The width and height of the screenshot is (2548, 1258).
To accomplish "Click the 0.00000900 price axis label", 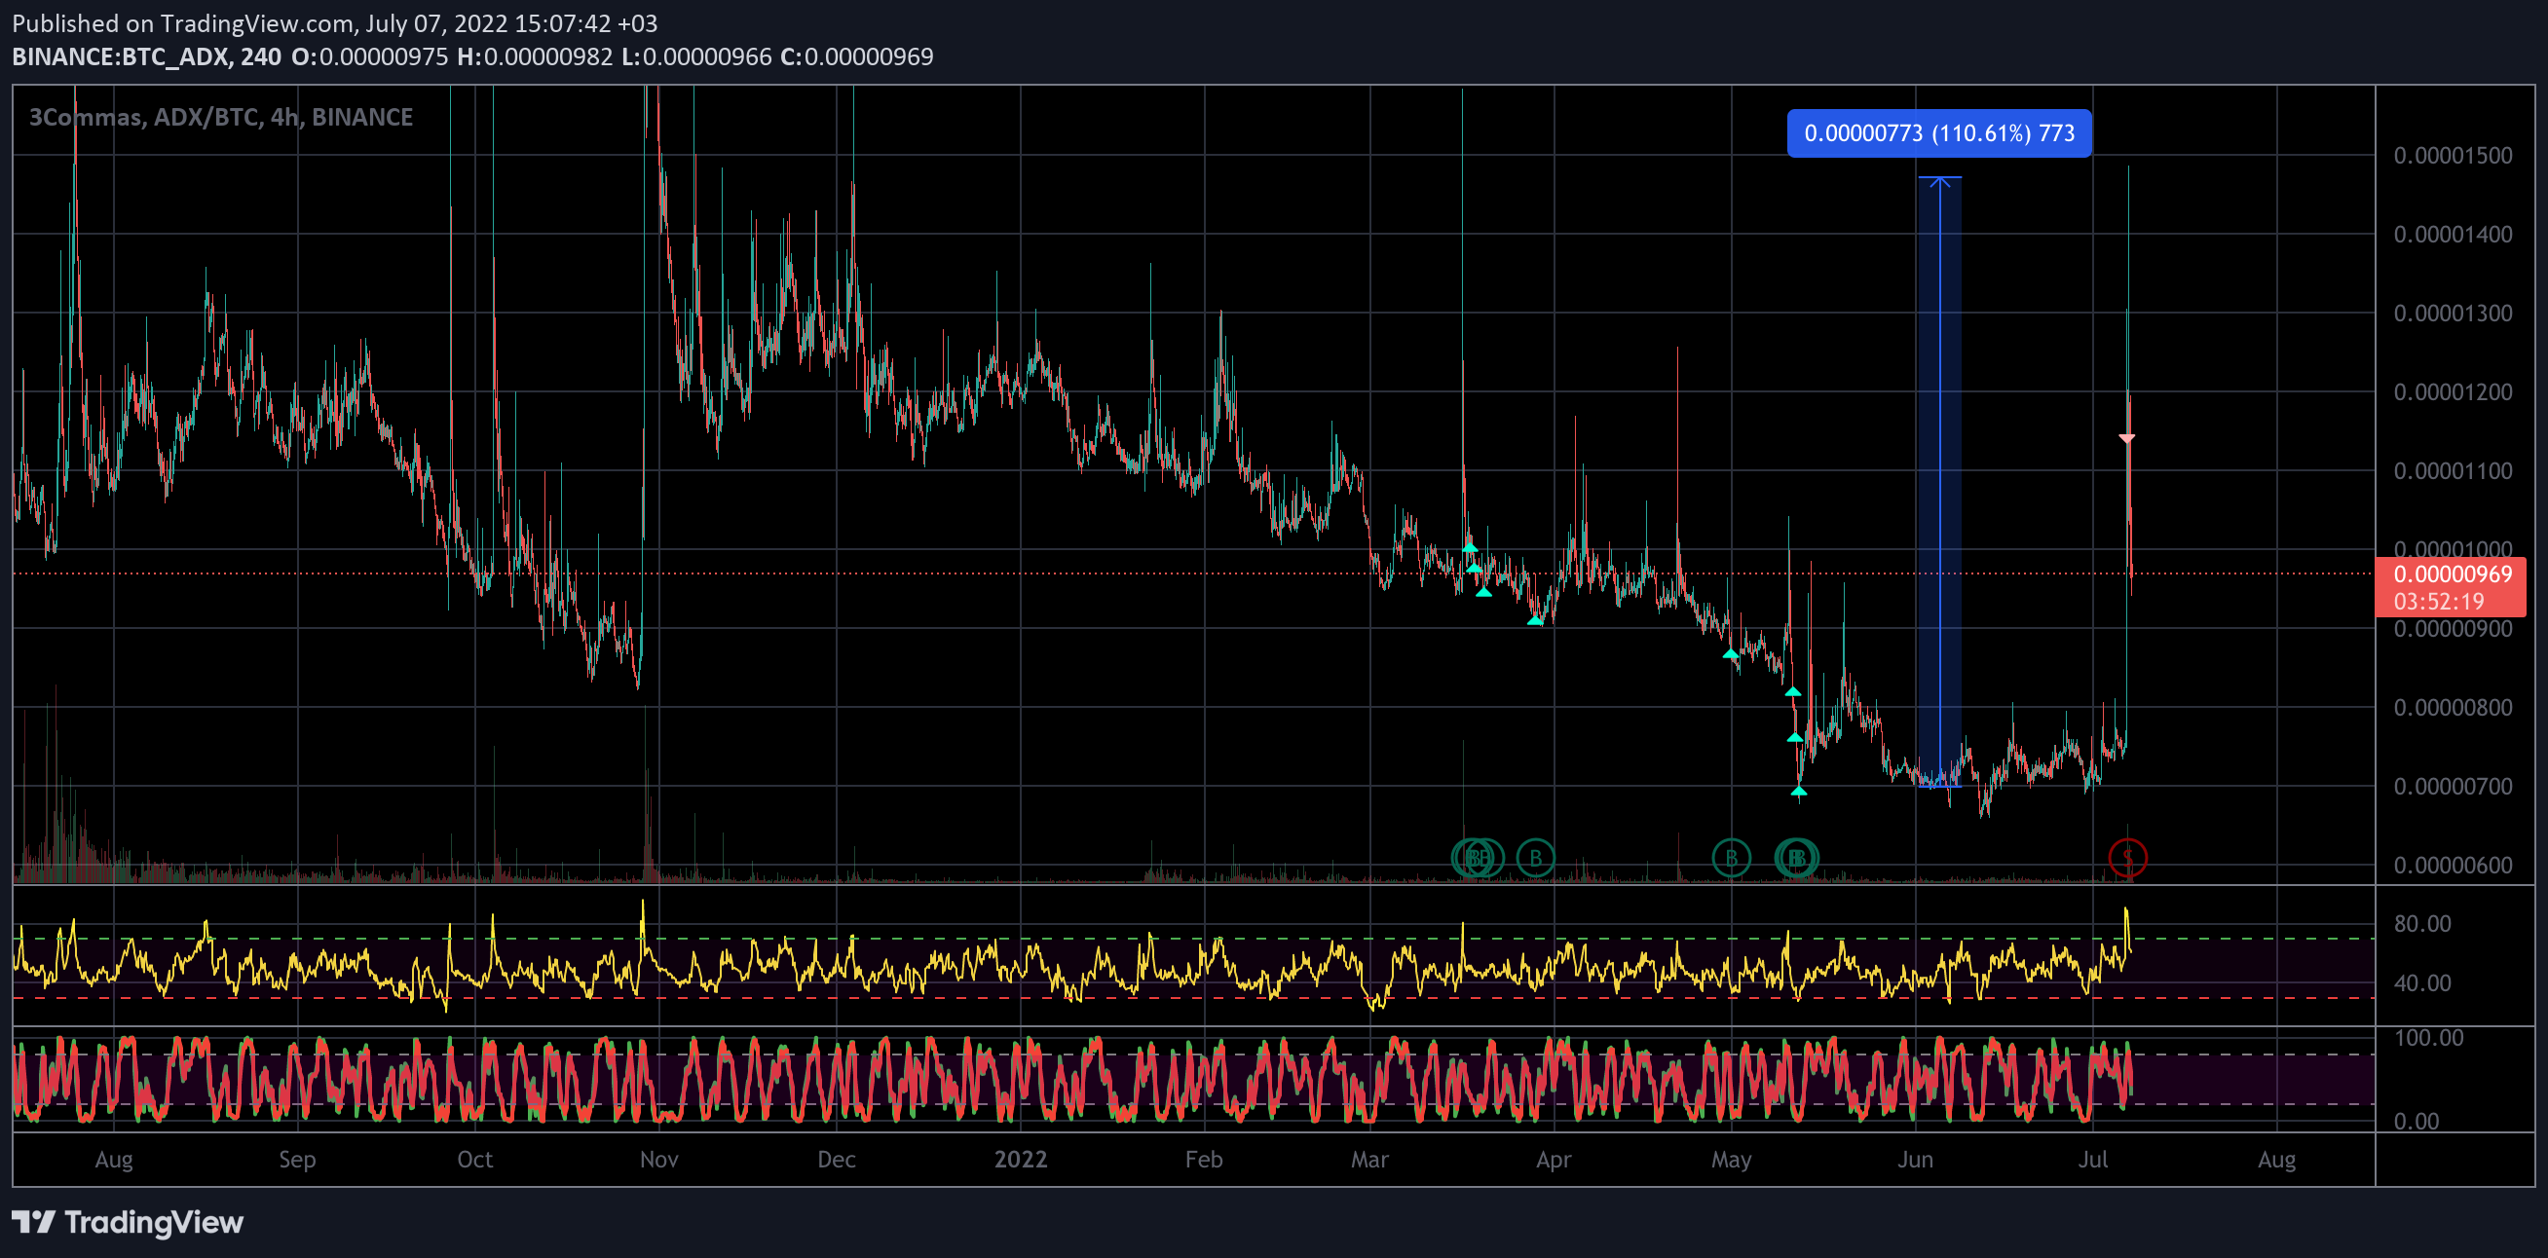I will pyautogui.click(x=2452, y=629).
